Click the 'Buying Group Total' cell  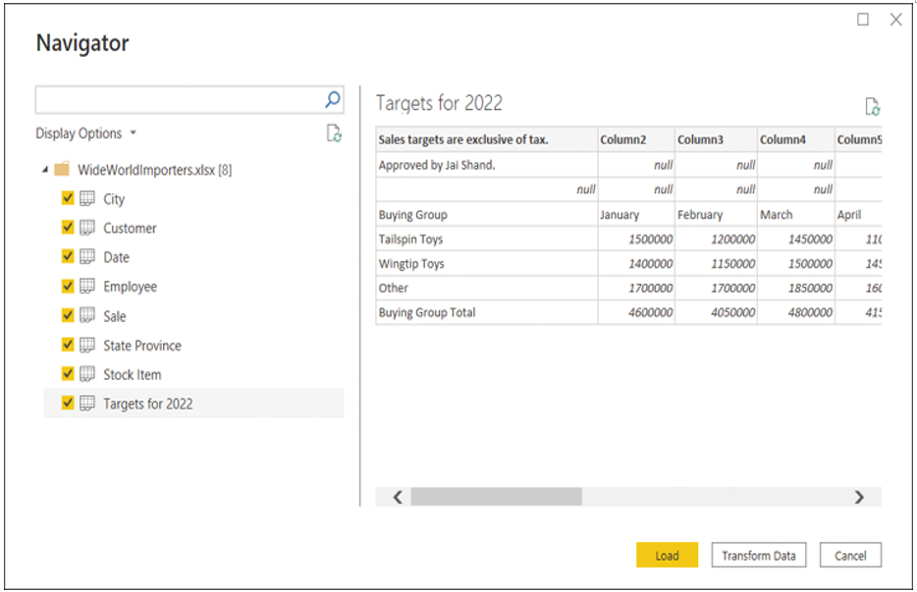click(487, 312)
